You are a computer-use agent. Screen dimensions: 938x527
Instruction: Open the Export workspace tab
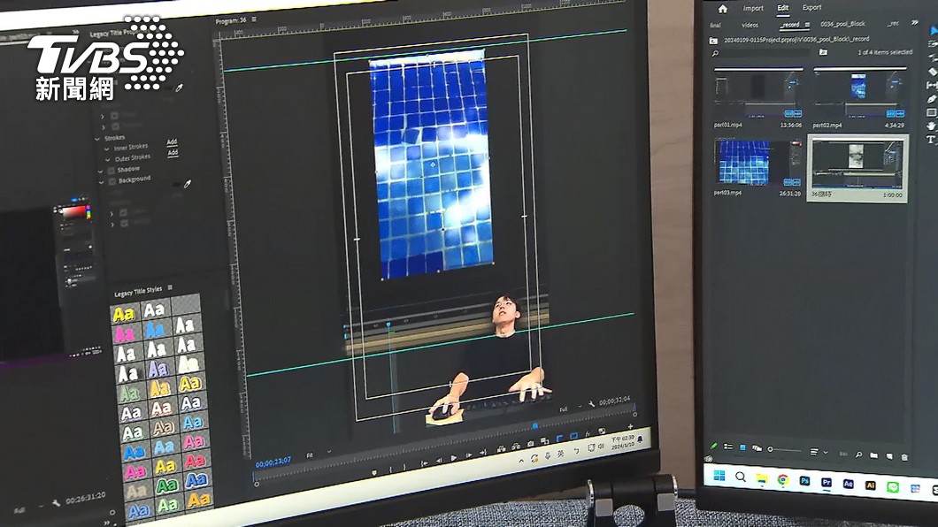pos(811,7)
